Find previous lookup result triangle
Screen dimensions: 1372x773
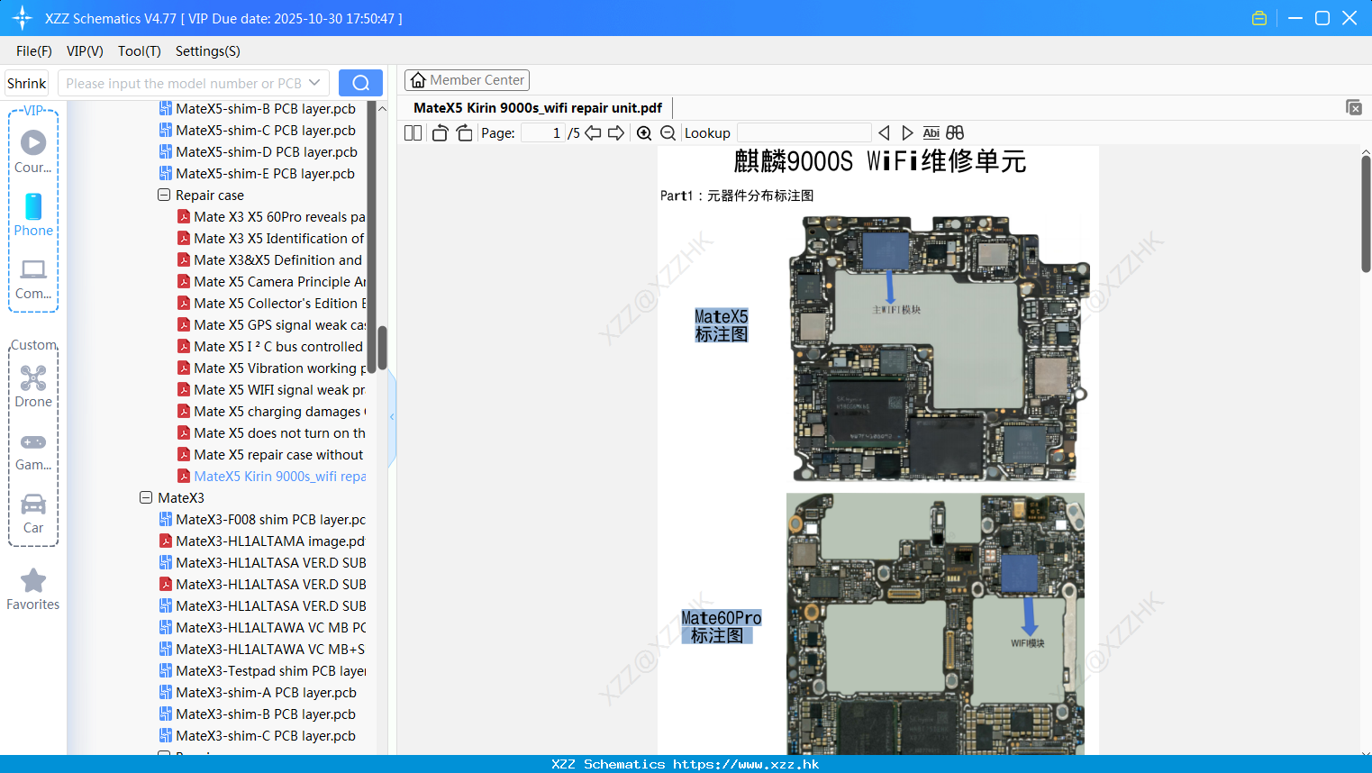(x=884, y=133)
